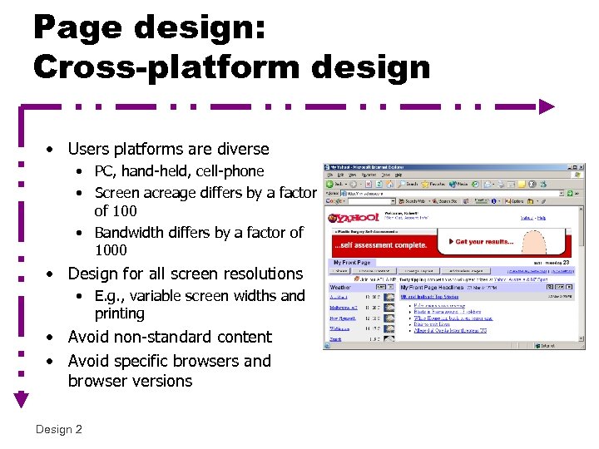The width and height of the screenshot is (599, 449).
Task: Click the Wellington weather link
Action: pyautogui.click(x=339, y=328)
